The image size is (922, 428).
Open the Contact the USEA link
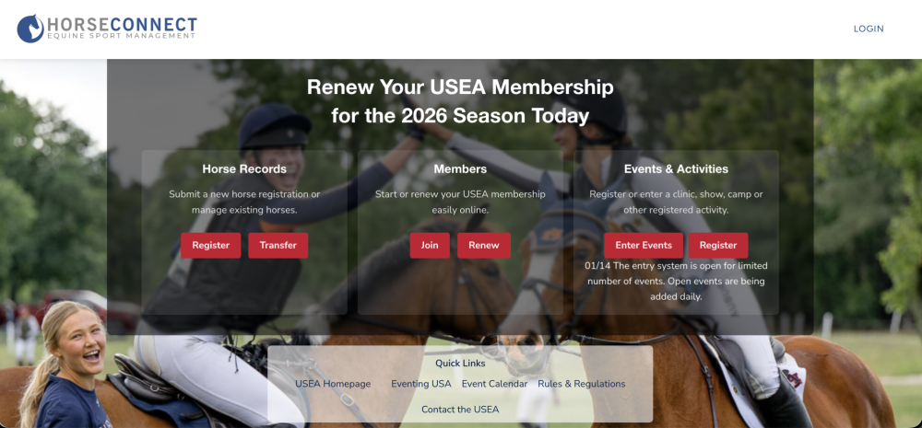pos(460,410)
